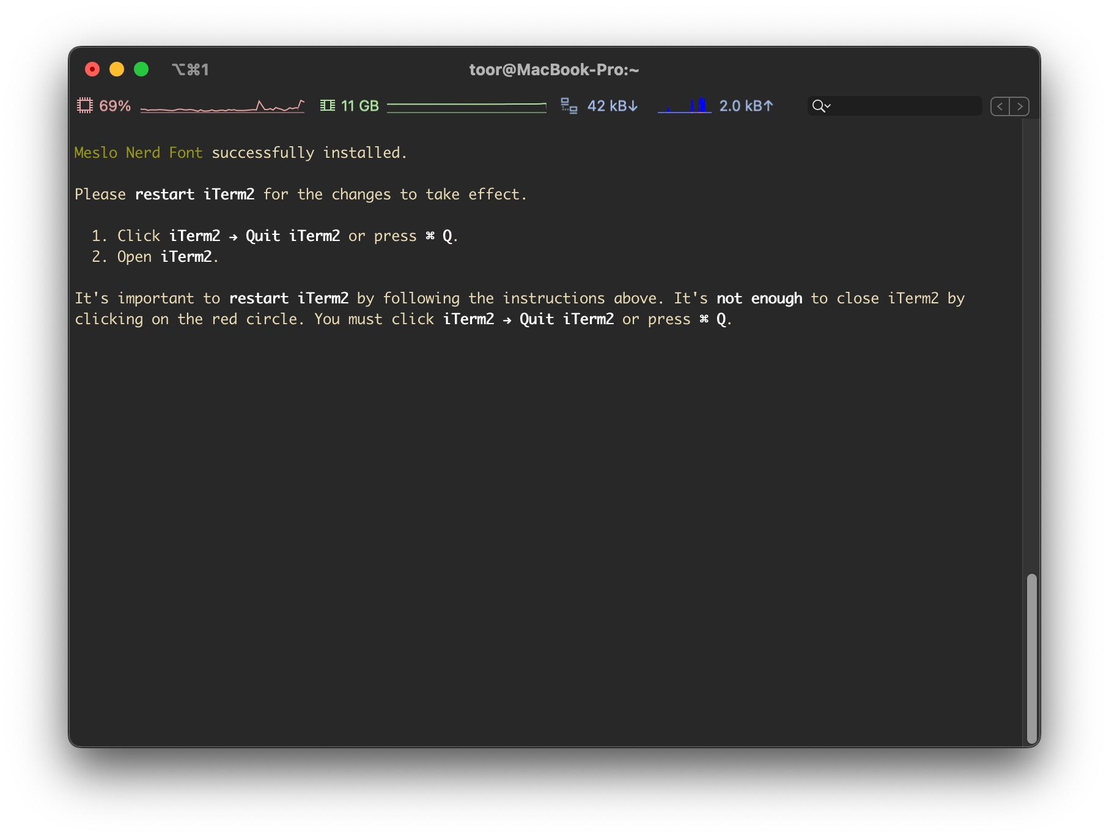Click 'successfully installed.' text
The width and height of the screenshot is (1109, 838).
coord(309,153)
